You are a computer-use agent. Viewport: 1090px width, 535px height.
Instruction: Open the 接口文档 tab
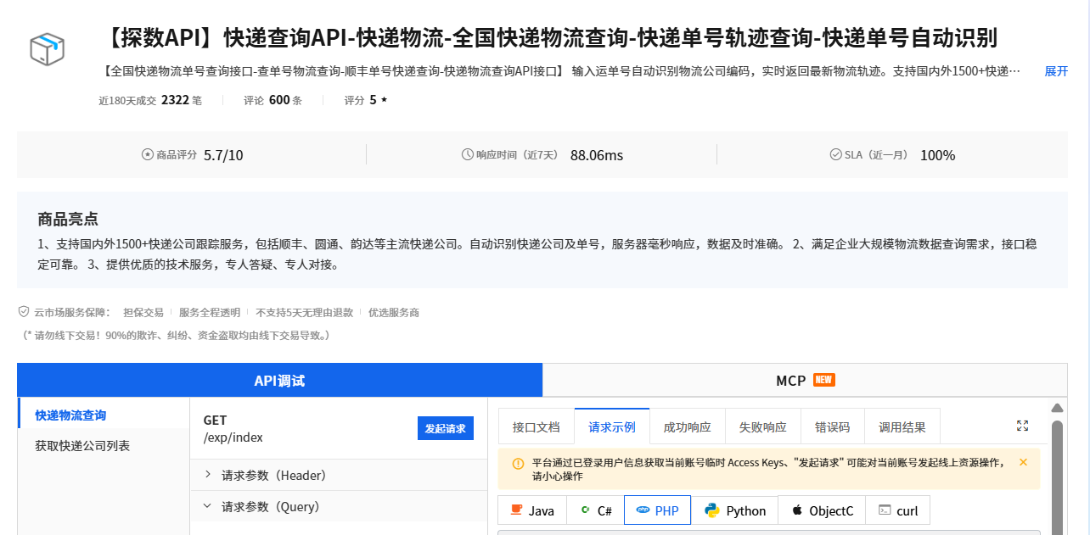point(536,426)
